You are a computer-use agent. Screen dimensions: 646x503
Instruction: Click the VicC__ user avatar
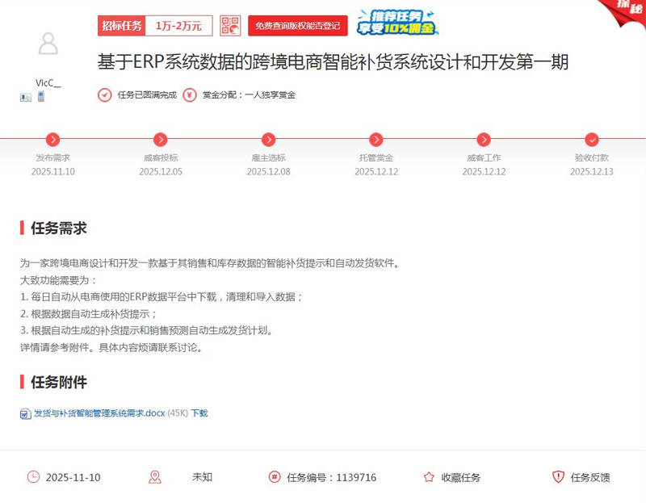coord(48,44)
